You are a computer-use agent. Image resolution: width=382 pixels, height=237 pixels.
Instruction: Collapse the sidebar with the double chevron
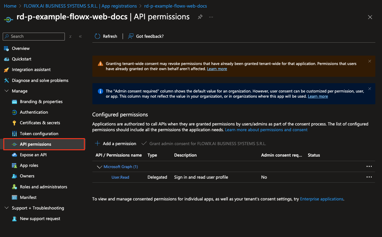pyautogui.click(x=80, y=36)
